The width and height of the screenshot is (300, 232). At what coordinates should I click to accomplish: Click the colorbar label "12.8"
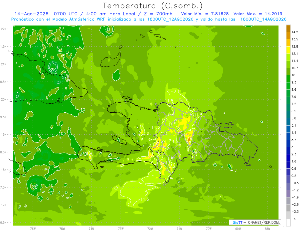tap(294, 46)
